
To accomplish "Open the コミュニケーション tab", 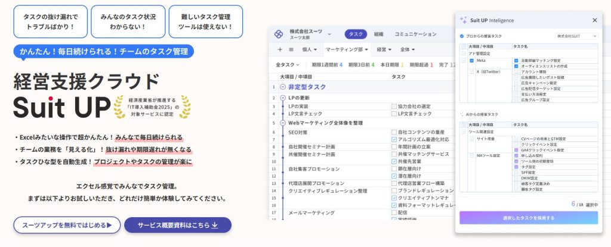I will (416, 35).
